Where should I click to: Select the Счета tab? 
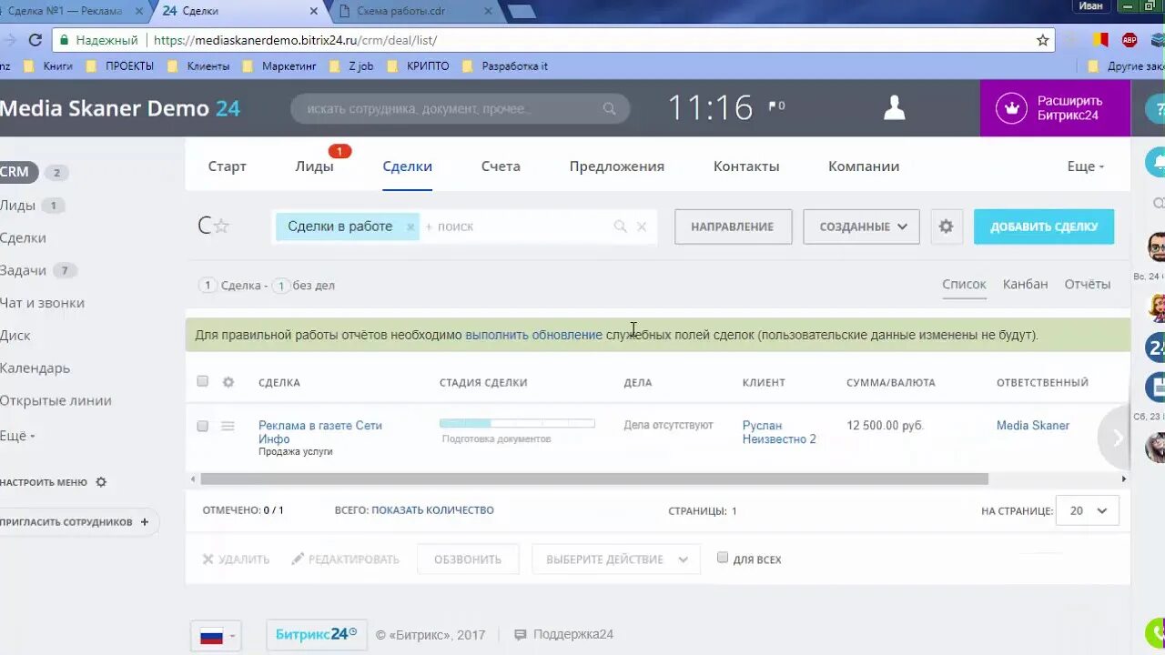pyautogui.click(x=501, y=166)
